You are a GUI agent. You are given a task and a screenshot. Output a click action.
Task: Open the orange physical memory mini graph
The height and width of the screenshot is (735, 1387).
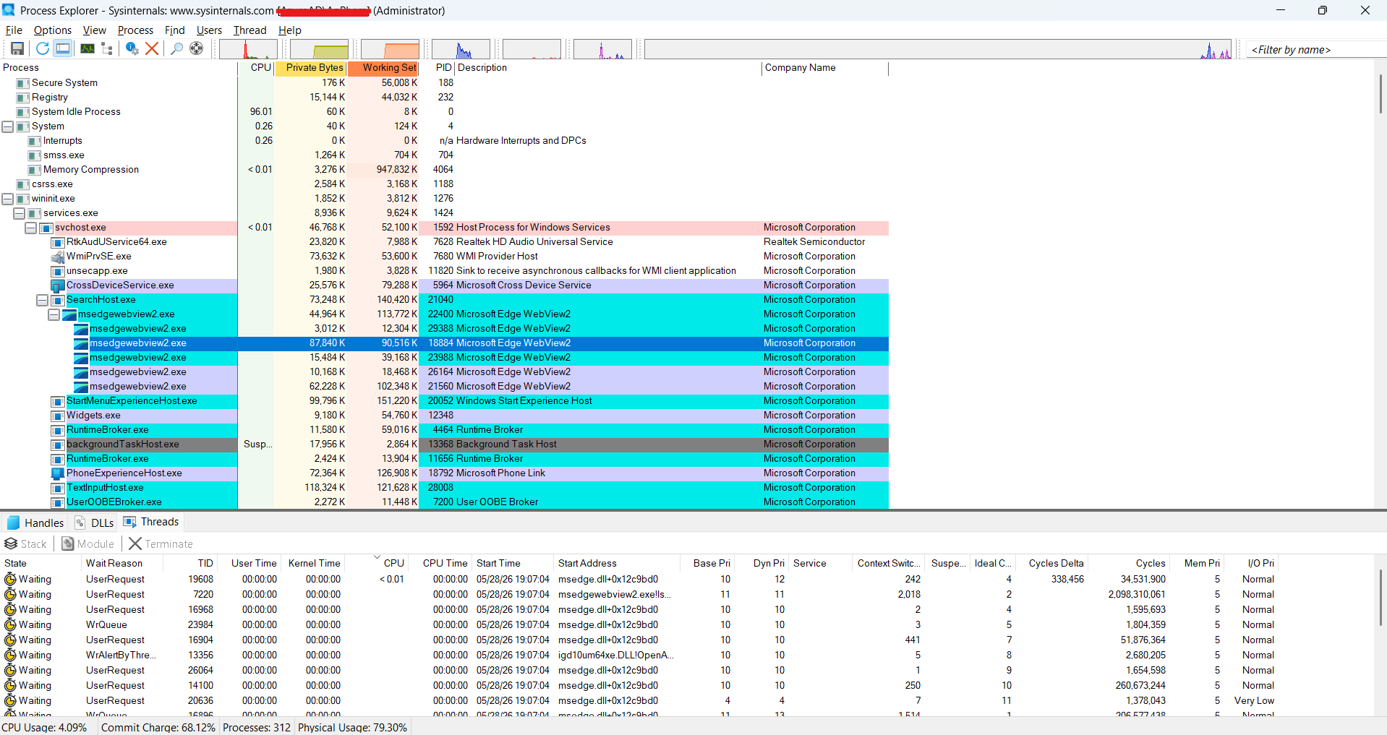[x=390, y=49]
